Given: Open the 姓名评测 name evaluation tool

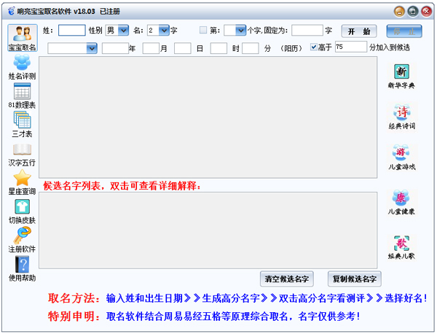Looking at the screenshot, I should (x=22, y=66).
